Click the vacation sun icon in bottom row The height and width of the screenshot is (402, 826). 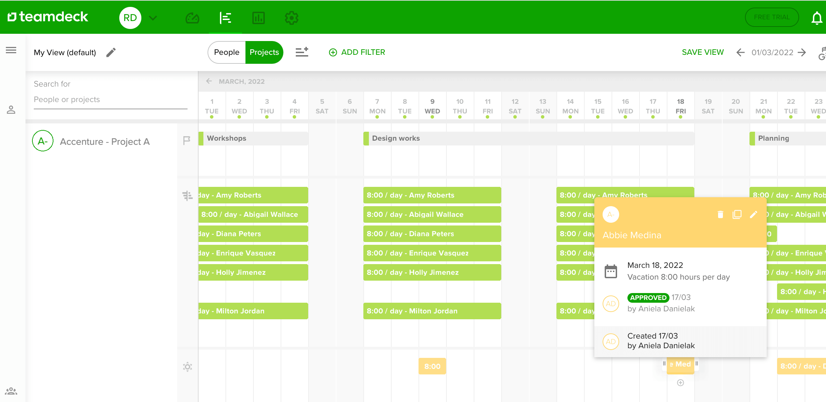[x=188, y=366]
